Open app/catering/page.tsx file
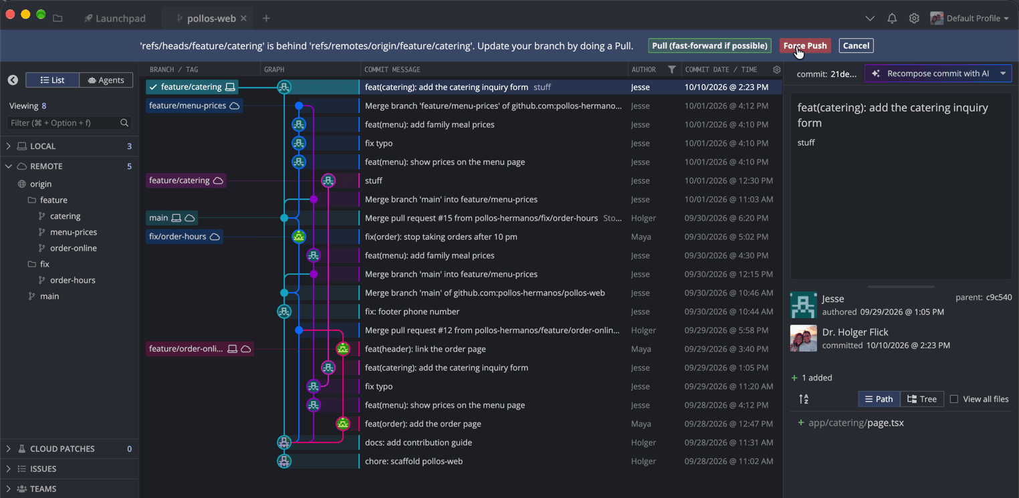 (856, 422)
